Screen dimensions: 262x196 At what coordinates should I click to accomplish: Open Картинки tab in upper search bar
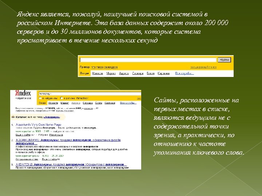pos(164,73)
